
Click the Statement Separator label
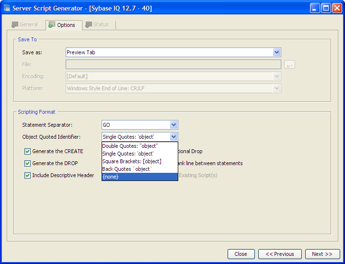[47, 125]
